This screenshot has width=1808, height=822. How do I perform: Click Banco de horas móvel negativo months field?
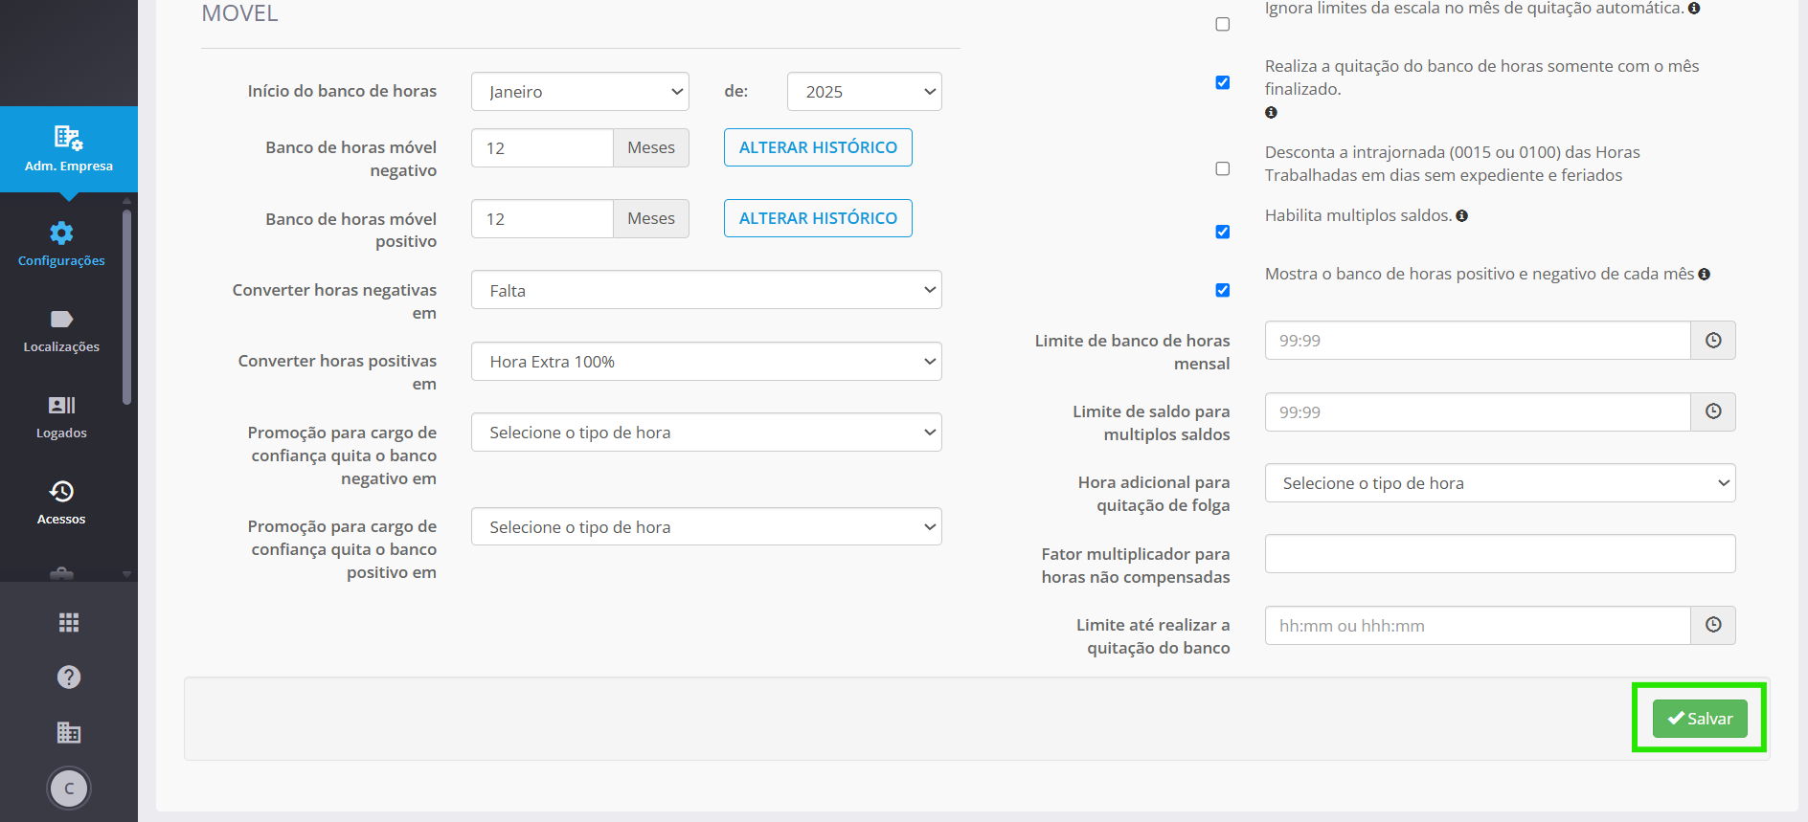point(542,148)
